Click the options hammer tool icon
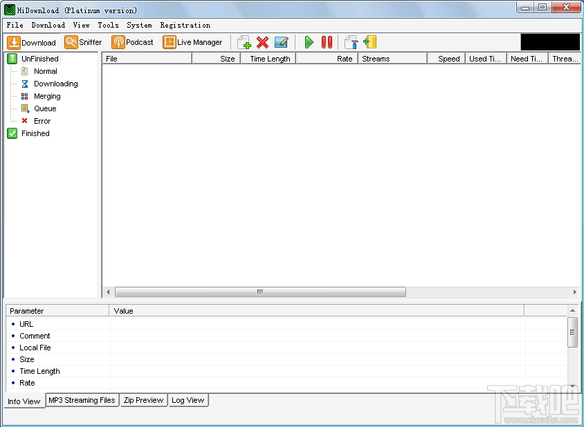Screen dimensions: 584x427 tap(352, 42)
